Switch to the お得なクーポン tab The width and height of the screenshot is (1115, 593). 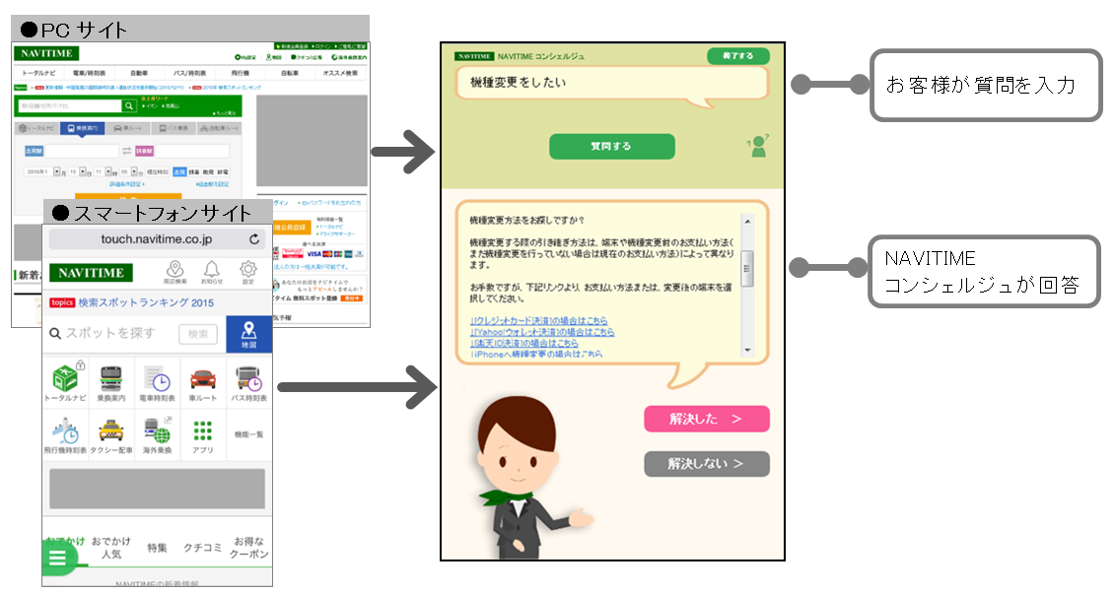(x=248, y=548)
